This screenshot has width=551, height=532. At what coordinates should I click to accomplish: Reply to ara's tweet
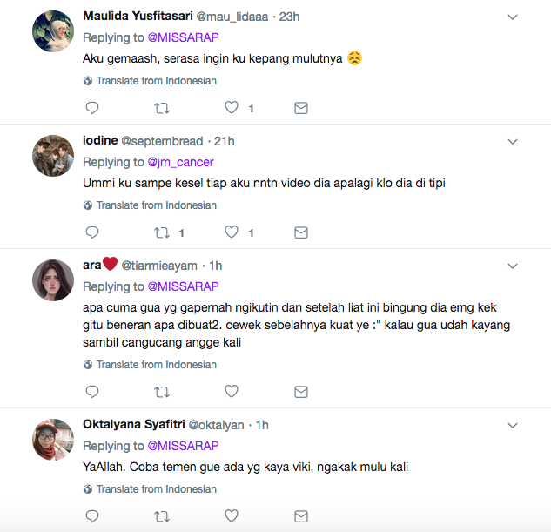click(92, 392)
